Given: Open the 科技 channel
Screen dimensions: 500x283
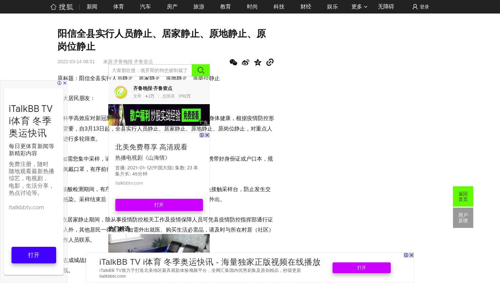Looking at the screenshot, I should point(279,7).
